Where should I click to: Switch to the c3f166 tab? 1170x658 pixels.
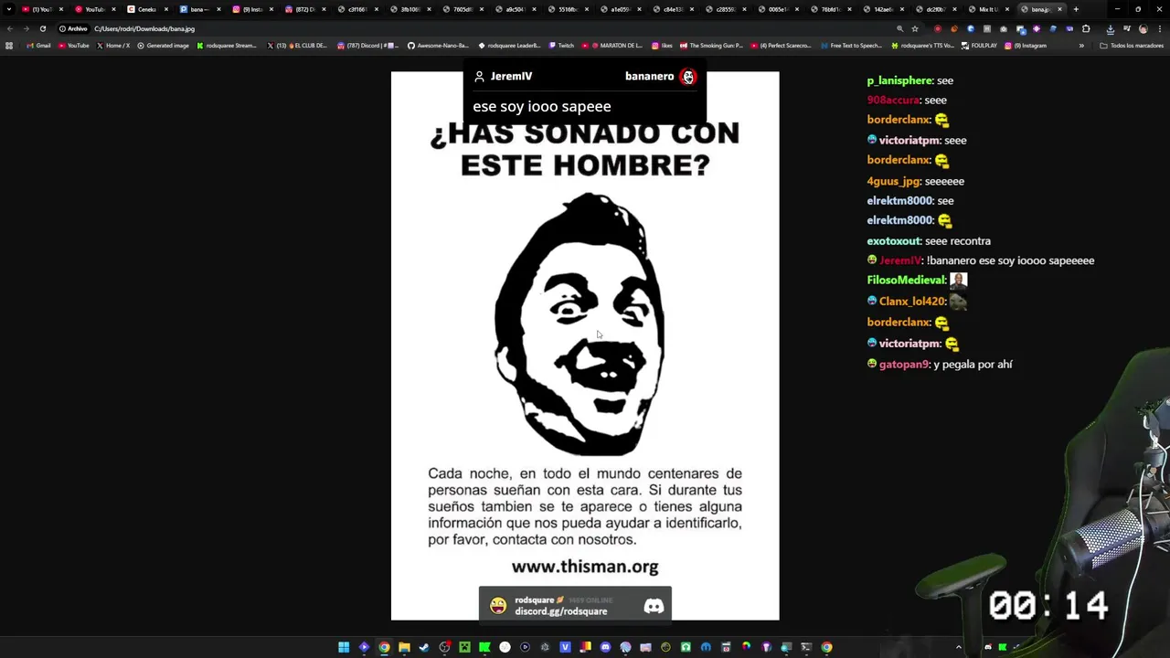pyautogui.click(x=356, y=9)
